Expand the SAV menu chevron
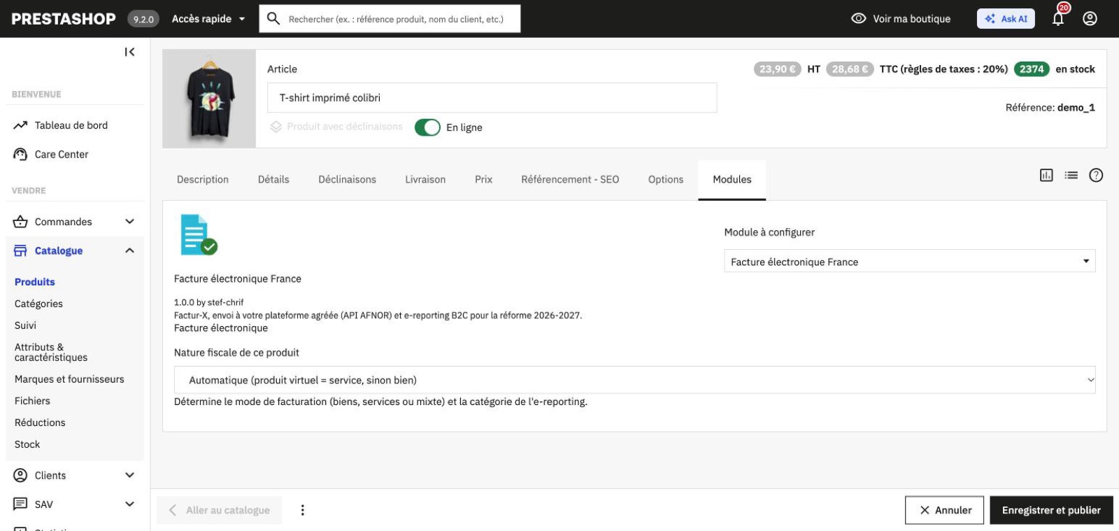 [129, 504]
